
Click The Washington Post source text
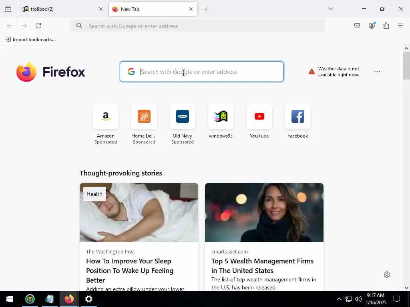[111, 252]
